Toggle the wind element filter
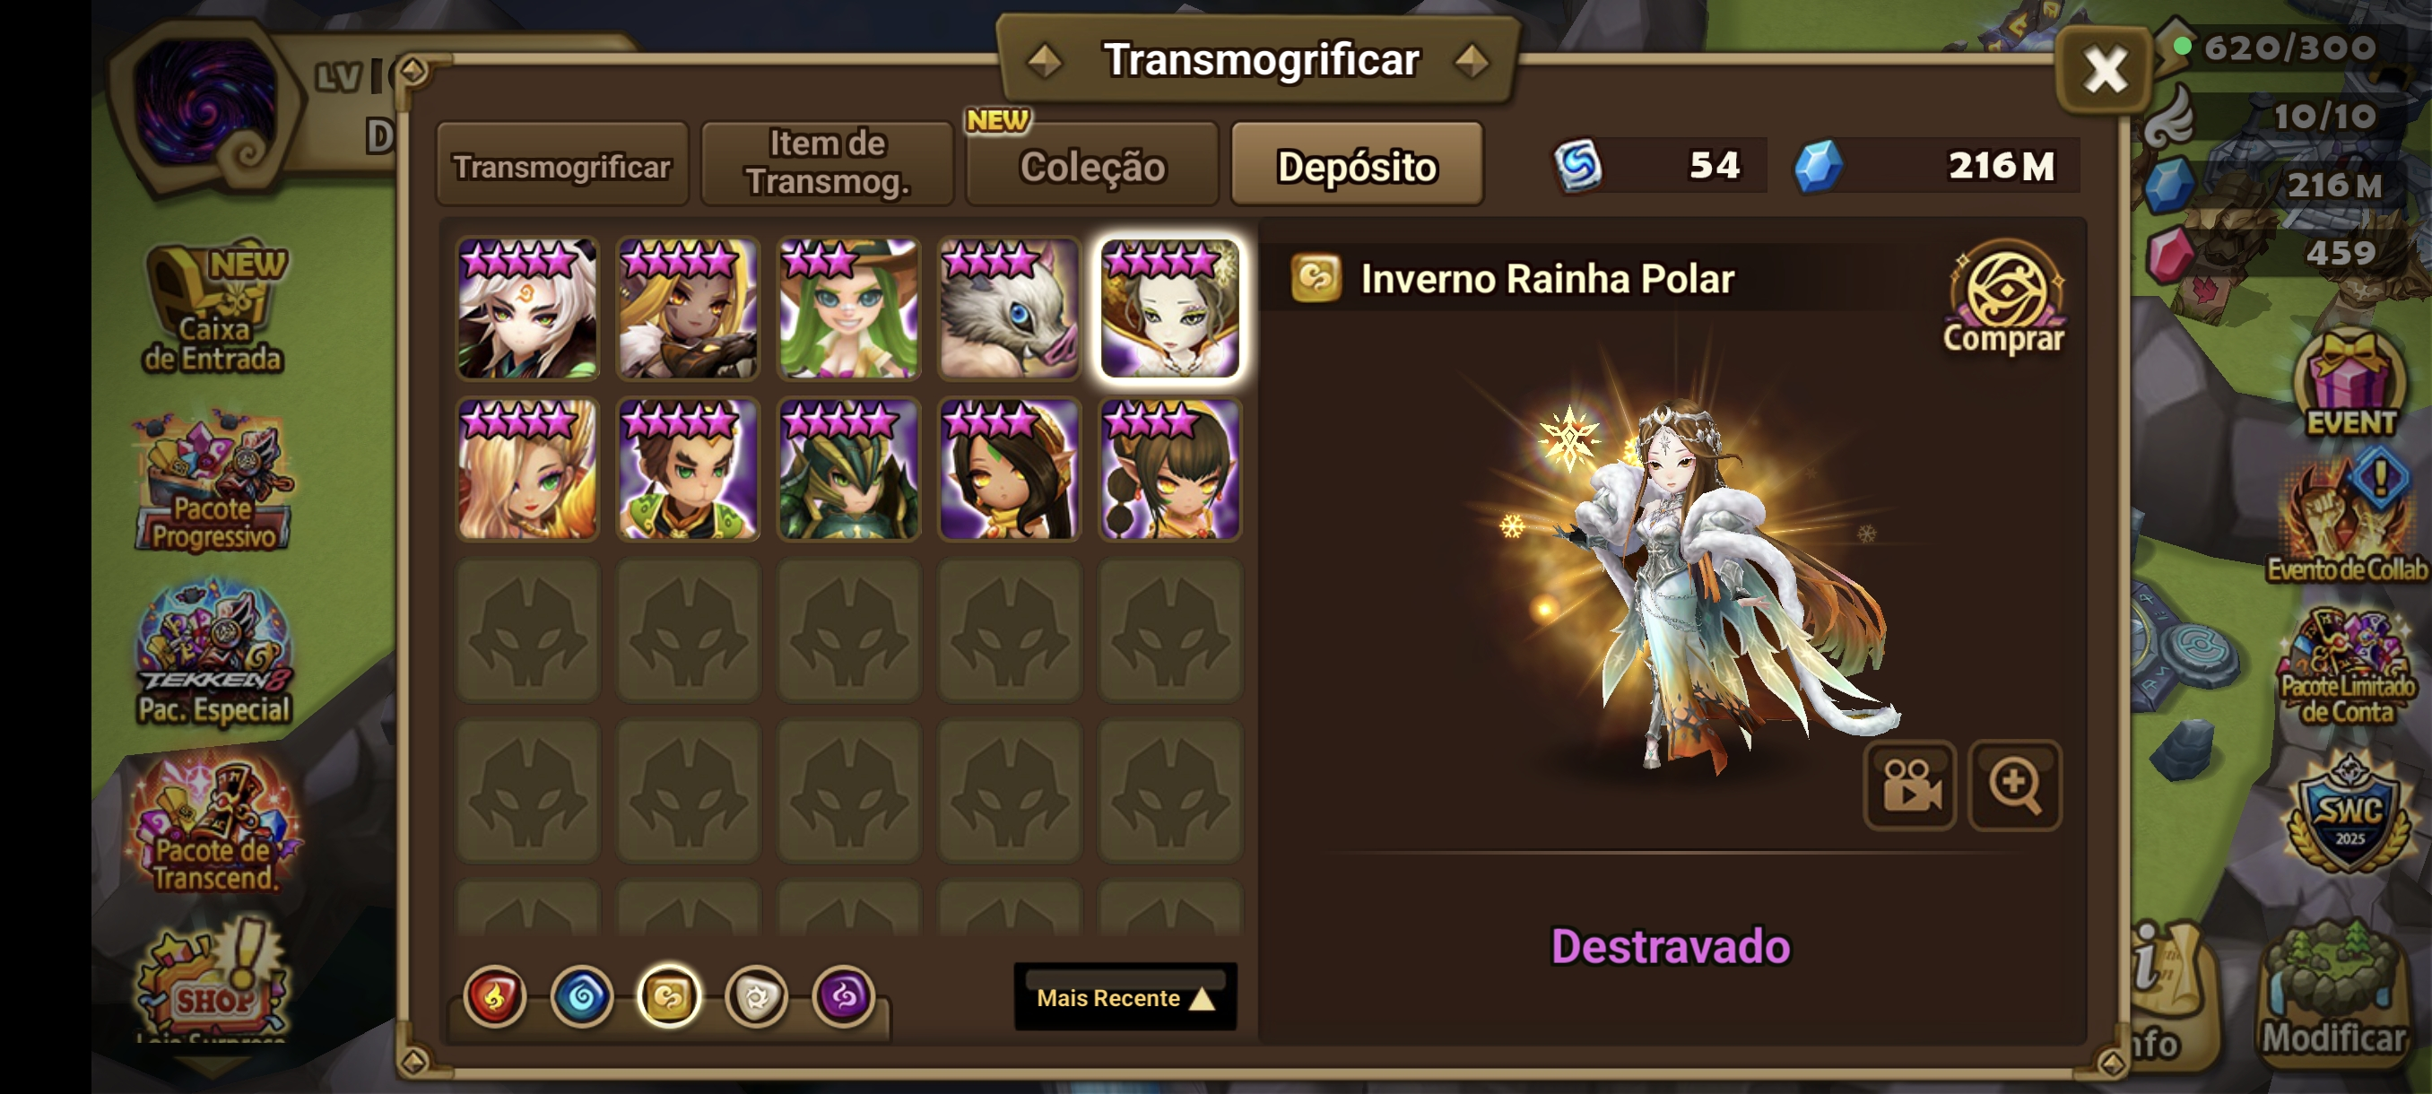This screenshot has height=1094, width=2432. 669,996
